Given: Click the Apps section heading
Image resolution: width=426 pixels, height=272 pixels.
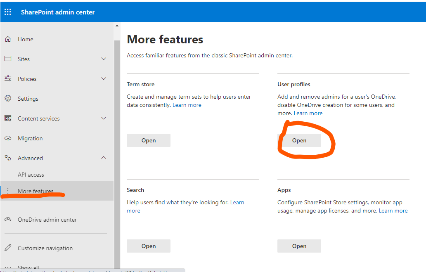Looking at the screenshot, I should click(x=284, y=190).
